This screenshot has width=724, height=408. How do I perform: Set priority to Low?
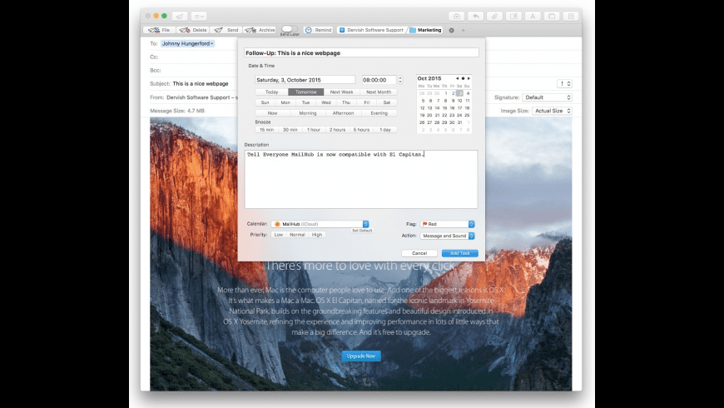(x=279, y=235)
